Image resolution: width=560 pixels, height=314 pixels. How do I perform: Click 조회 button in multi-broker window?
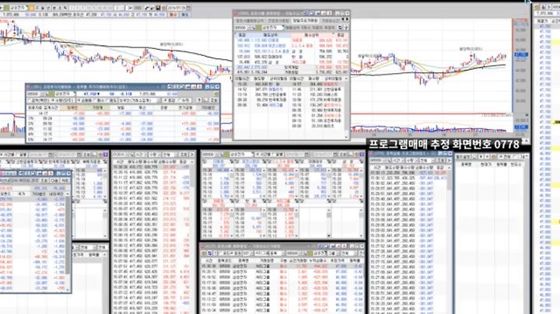[345, 155]
